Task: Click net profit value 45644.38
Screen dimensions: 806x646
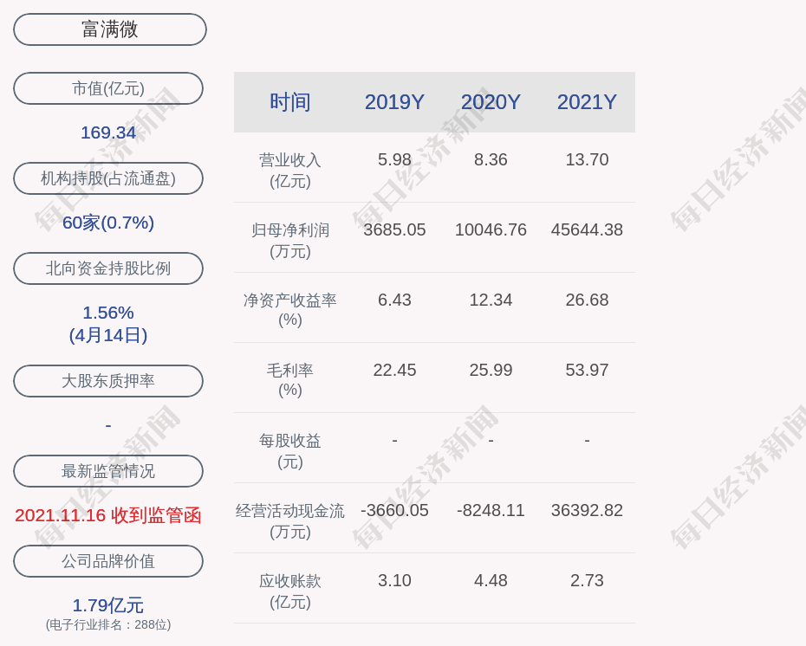Action: (x=587, y=229)
